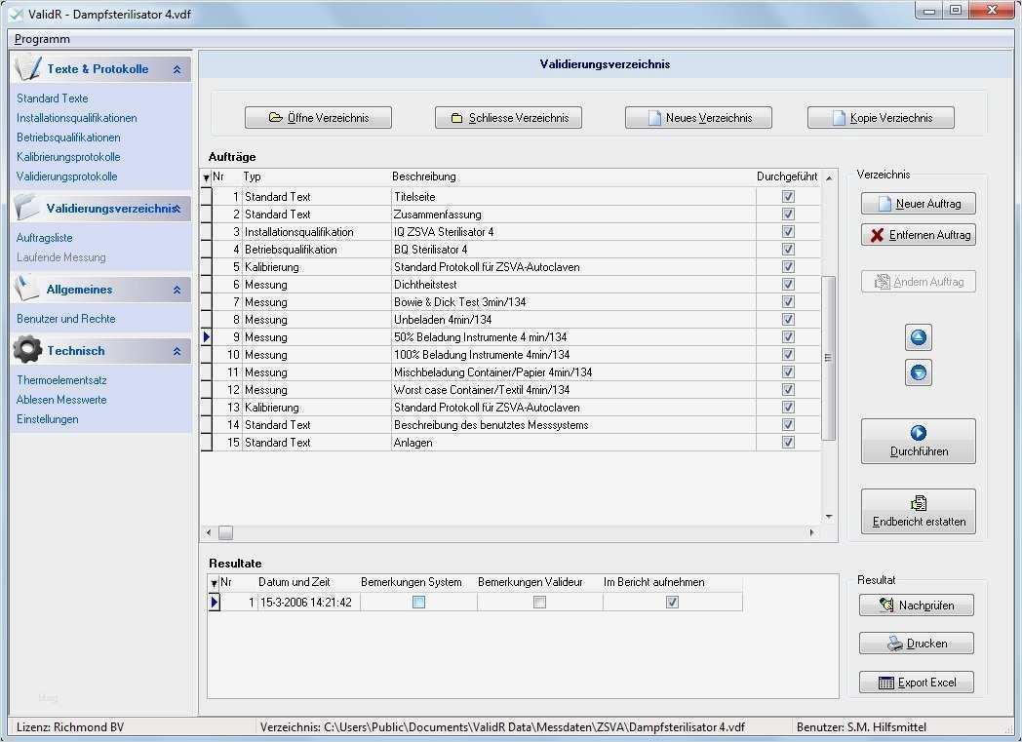Toggle Durchgeführt checkbox for Zusammenfassung row

[788, 215]
